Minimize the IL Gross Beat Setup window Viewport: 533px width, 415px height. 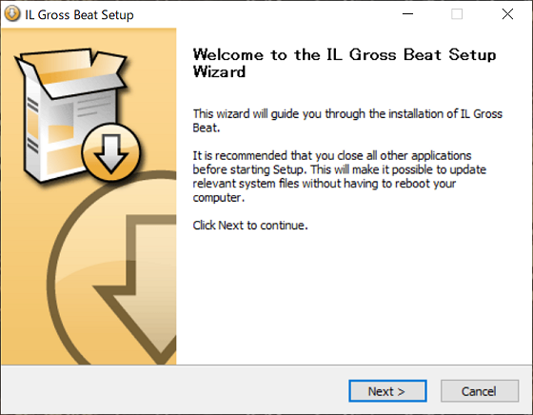tap(407, 14)
